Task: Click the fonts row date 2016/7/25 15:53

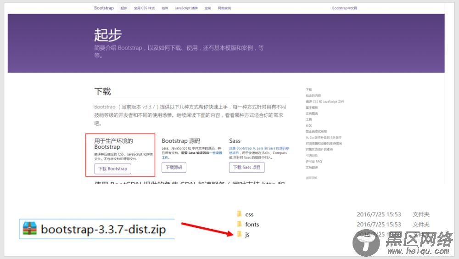Action: click(379, 225)
